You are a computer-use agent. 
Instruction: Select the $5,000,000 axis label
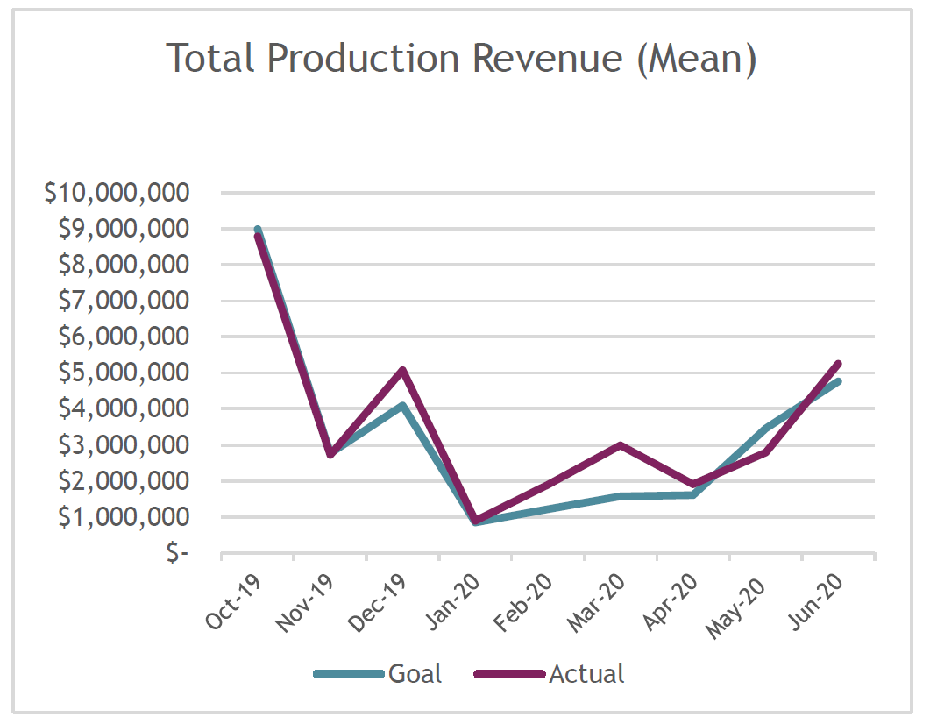(124, 373)
